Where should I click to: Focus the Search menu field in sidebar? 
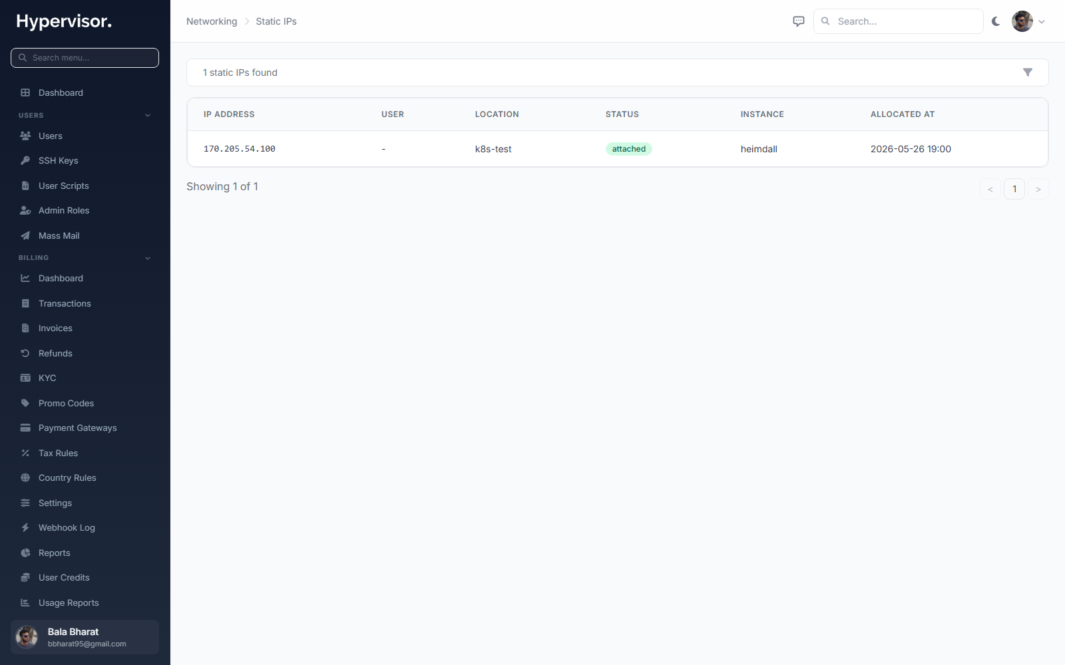tap(85, 58)
